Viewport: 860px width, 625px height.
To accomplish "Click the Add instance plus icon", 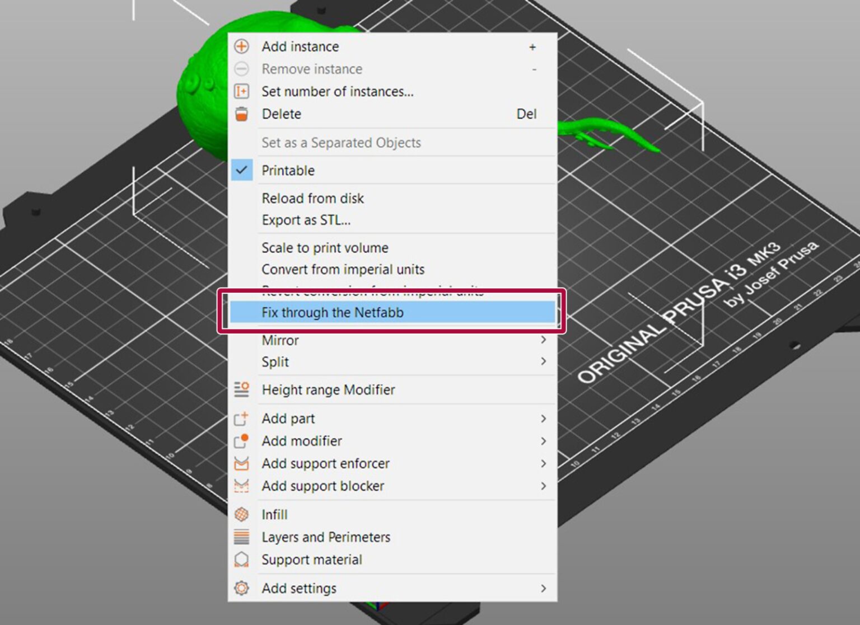I will [x=241, y=46].
